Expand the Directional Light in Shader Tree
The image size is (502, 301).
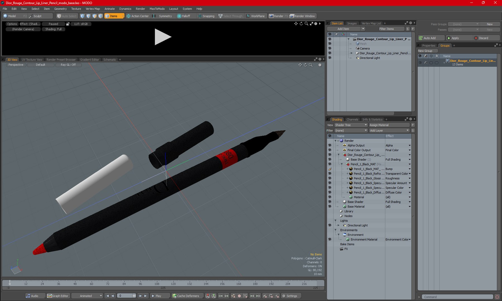339,225
